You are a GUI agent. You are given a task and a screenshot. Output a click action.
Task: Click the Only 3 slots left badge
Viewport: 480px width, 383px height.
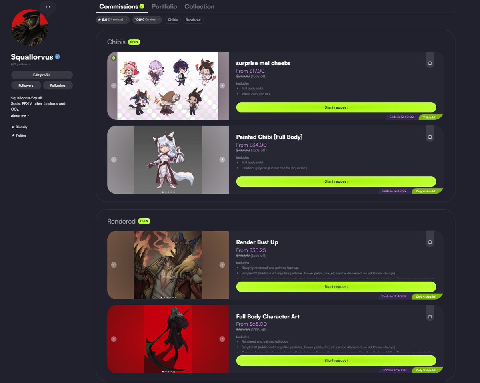tap(427, 371)
